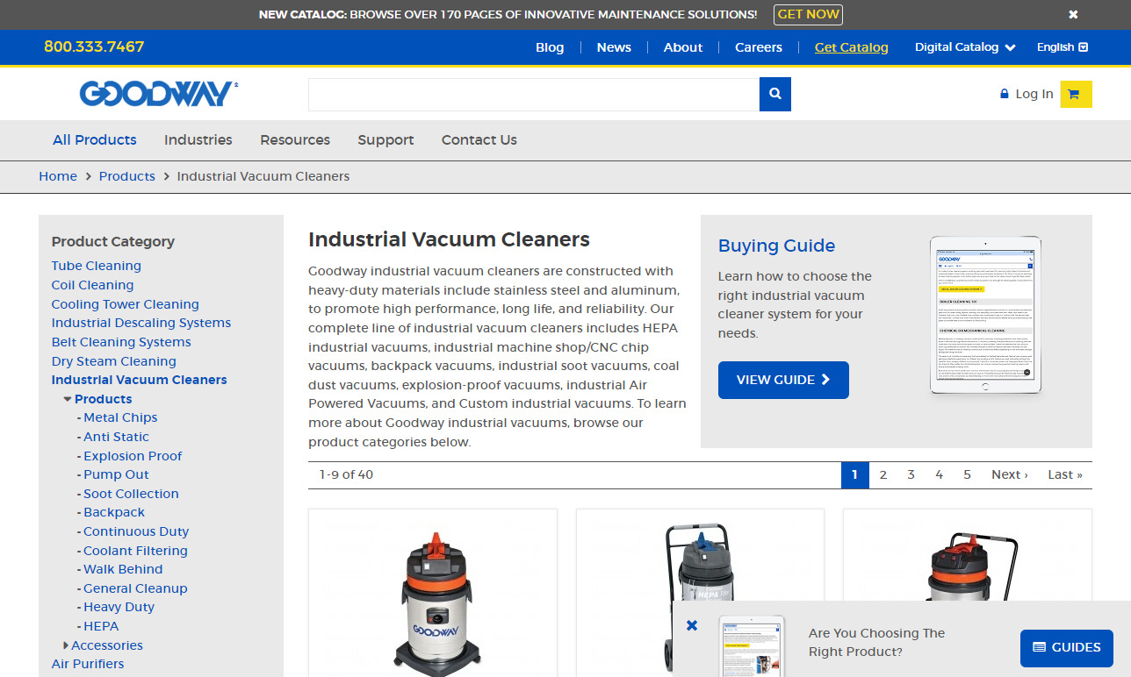The height and width of the screenshot is (677, 1131).
Task: Close the 'Are You Choosing' popup
Action: coord(692,624)
